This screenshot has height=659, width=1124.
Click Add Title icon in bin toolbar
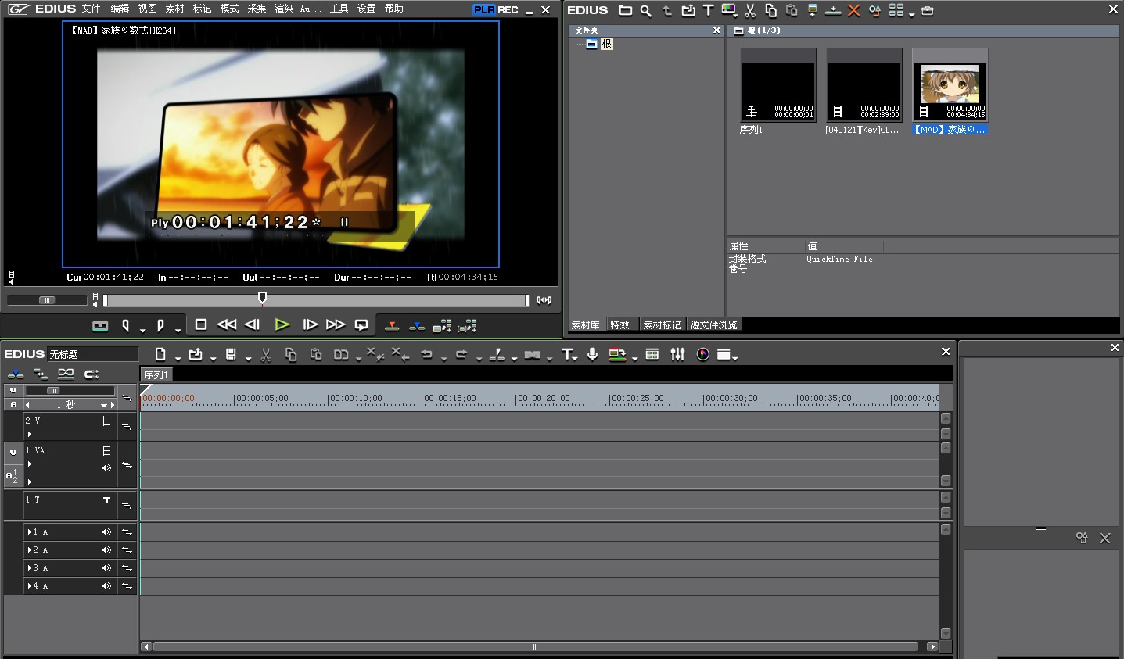pyautogui.click(x=708, y=10)
